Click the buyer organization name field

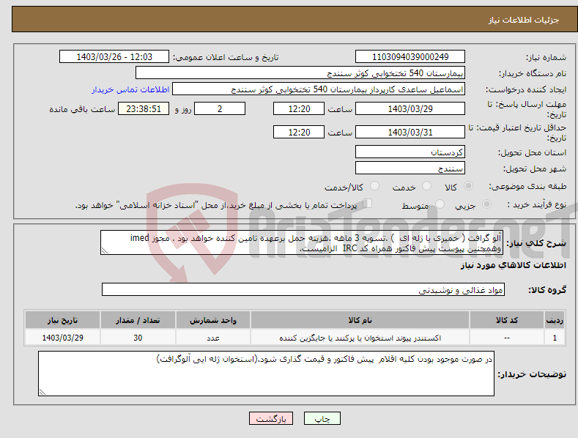tap(300, 73)
